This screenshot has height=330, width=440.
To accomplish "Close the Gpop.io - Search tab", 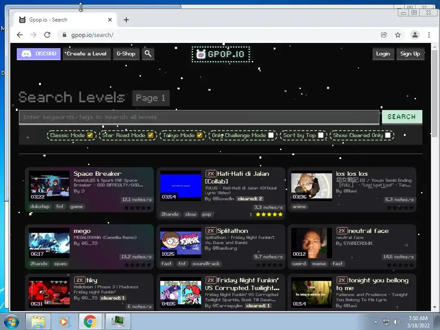I will 110,20.
